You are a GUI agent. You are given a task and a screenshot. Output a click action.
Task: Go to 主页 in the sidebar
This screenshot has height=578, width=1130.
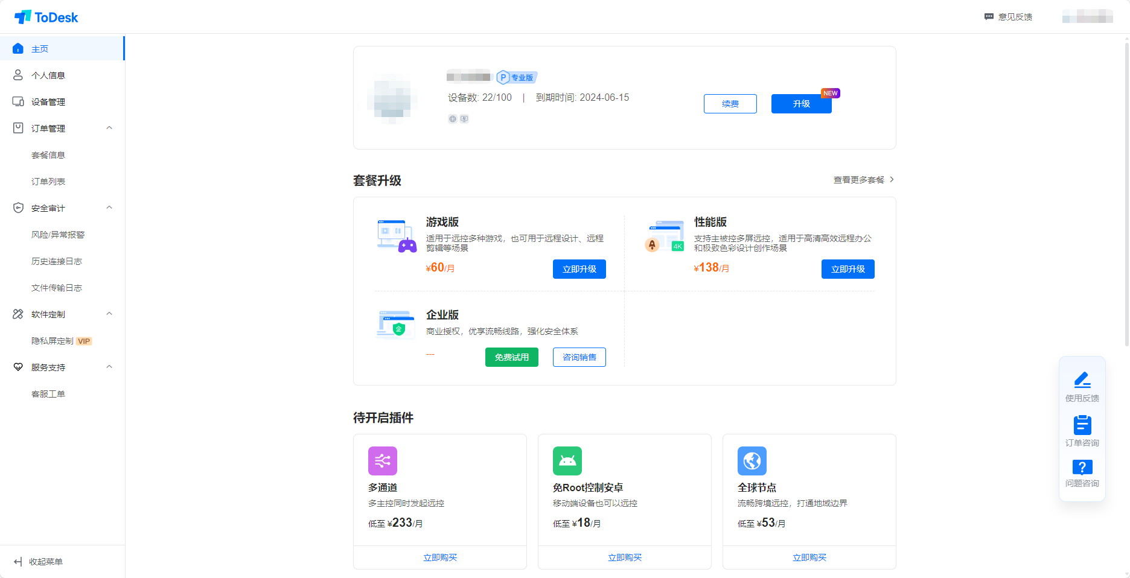[62, 48]
